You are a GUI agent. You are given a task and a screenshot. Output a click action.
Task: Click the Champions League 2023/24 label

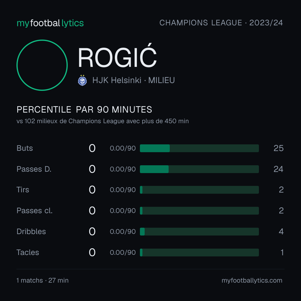coord(221,23)
